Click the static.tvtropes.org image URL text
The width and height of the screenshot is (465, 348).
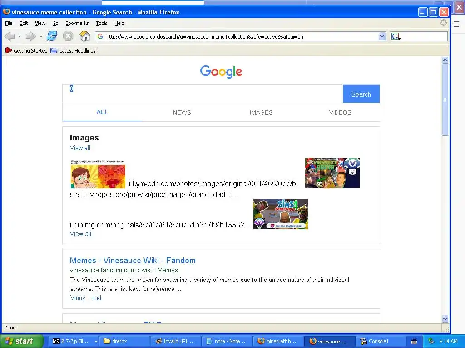coord(154,195)
